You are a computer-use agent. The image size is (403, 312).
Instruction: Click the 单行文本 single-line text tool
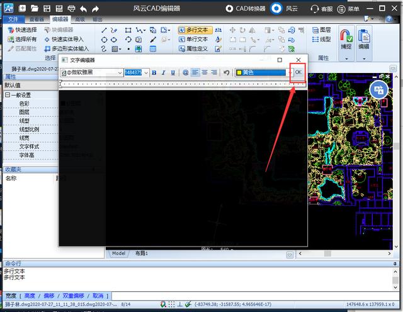click(x=193, y=39)
